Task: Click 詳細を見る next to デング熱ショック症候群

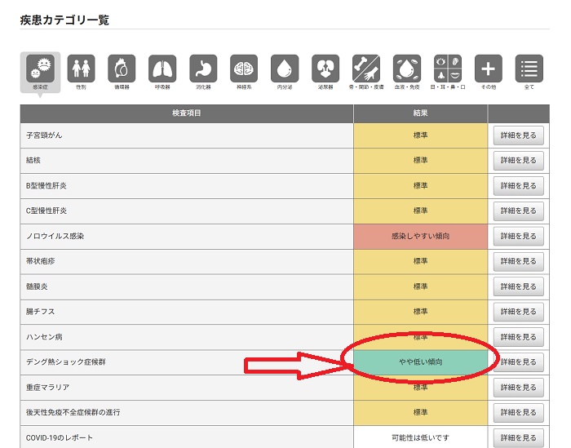Action: coord(518,362)
